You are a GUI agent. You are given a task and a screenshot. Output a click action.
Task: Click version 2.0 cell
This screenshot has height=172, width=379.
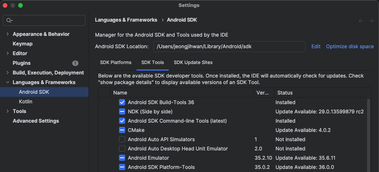click(258, 148)
